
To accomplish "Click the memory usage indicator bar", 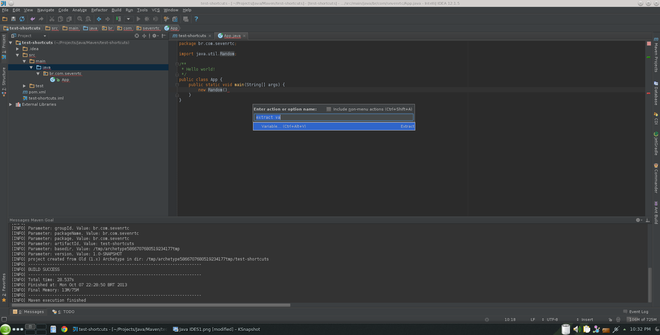I will (642, 319).
